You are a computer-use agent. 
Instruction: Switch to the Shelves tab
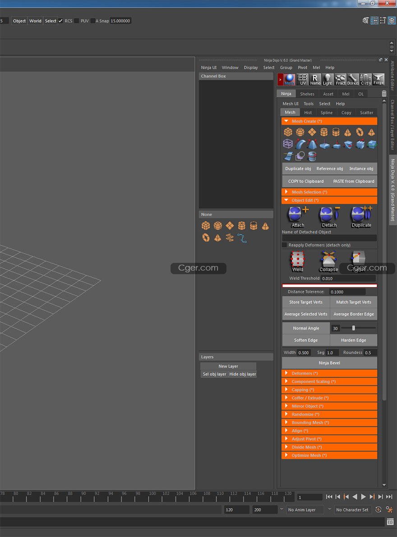tap(307, 94)
